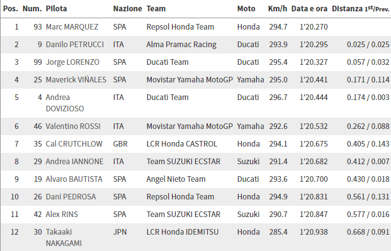Viewport: 391px width, 251px height.
Task: Click the Angel Nieto Team cell
Action: pos(176,179)
